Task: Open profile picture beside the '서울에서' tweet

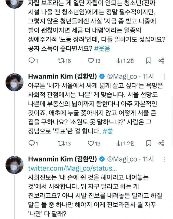Action: click(14, 82)
